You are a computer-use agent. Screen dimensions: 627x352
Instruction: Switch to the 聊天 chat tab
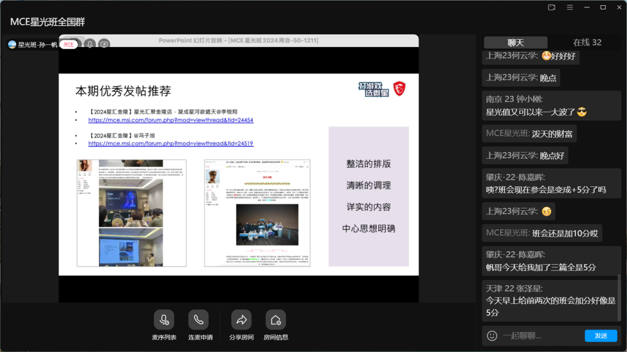(x=515, y=42)
